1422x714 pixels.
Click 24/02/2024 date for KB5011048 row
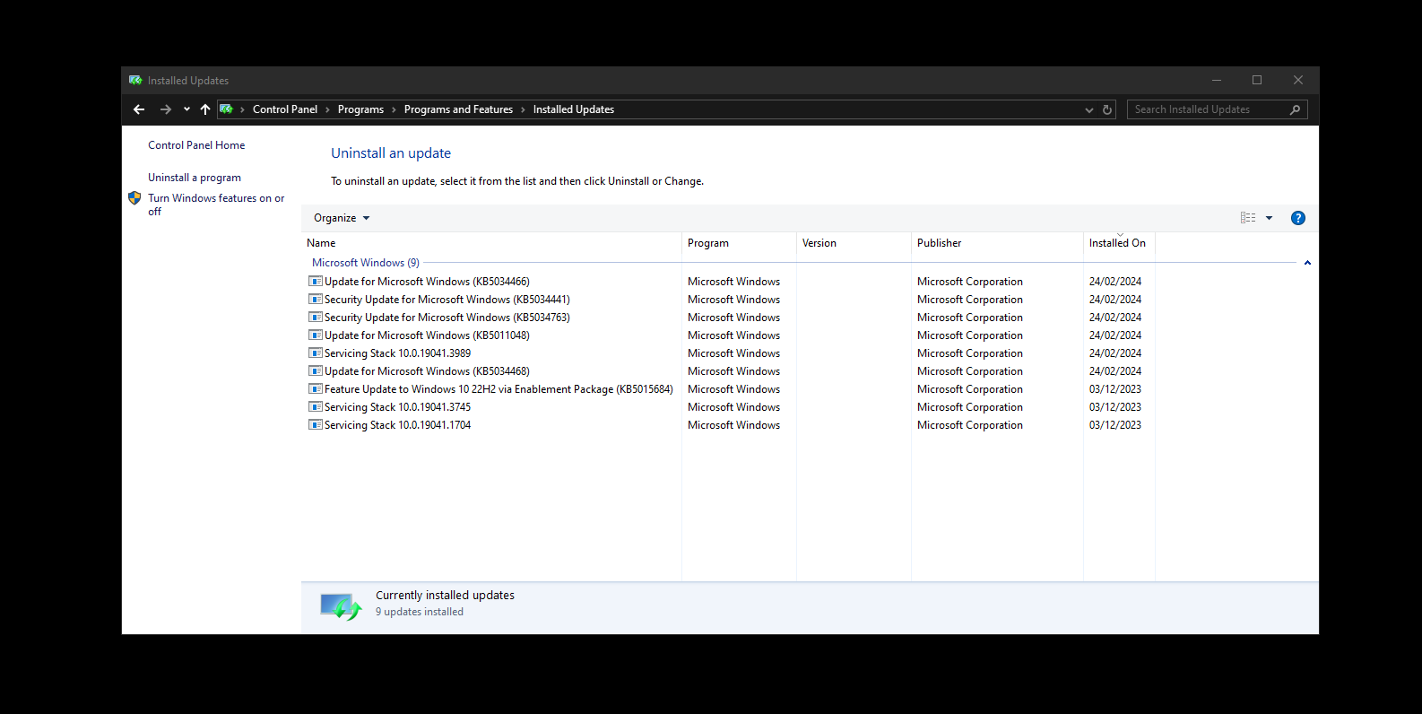coord(1115,335)
